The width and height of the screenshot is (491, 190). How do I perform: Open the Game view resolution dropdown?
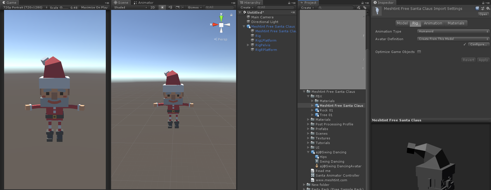coord(25,7)
